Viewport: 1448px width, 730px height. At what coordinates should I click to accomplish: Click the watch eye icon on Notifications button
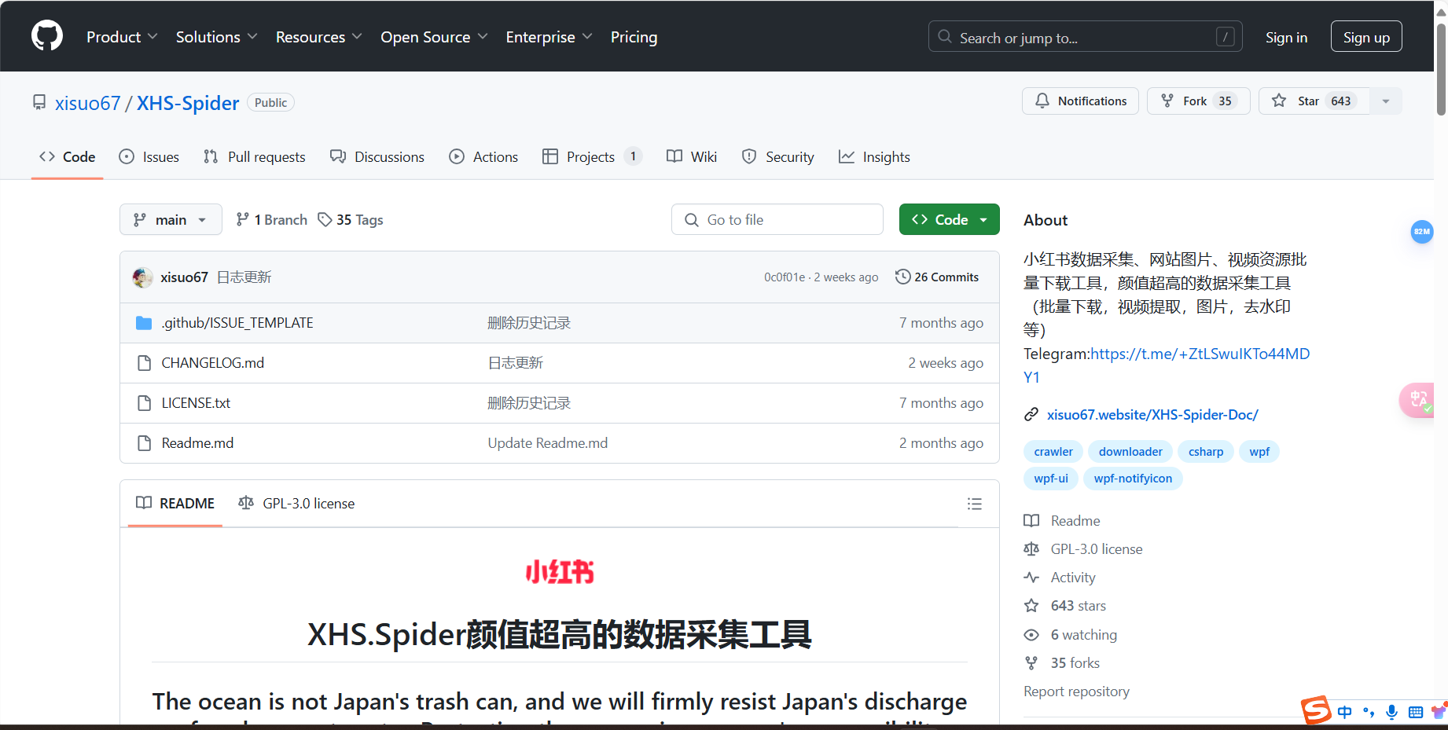(x=1042, y=101)
